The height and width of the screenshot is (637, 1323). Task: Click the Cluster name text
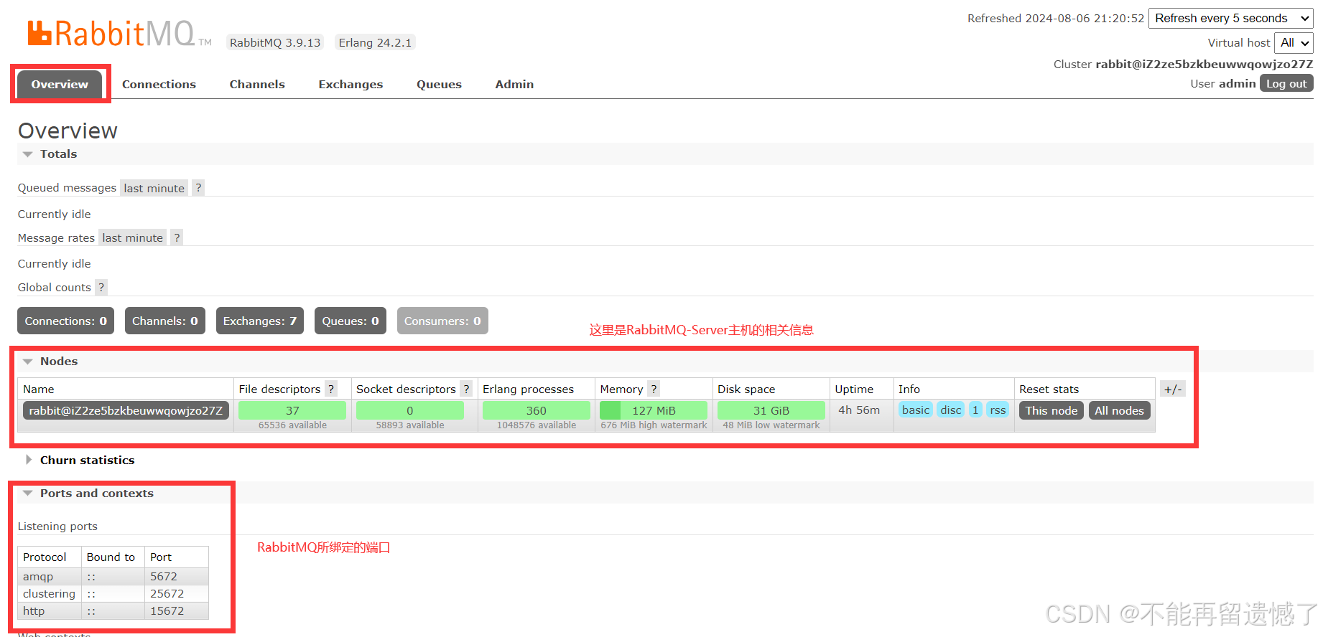(1204, 64)
